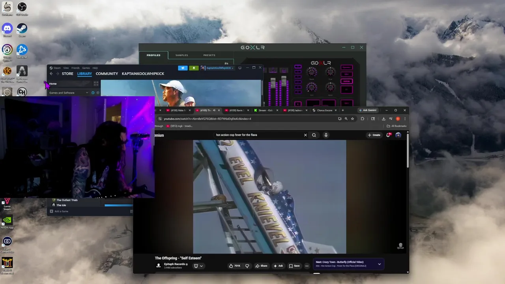The width and height of the screenshot is (505, 284).
Task: Open the Lumia Stream desktop icon
Action: (x=7, y=205)
